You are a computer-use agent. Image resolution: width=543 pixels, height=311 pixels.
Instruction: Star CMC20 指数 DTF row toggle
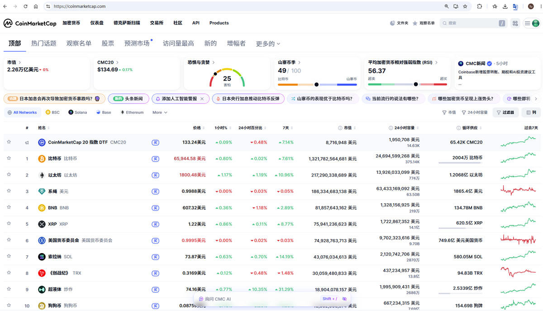[9, 142]
